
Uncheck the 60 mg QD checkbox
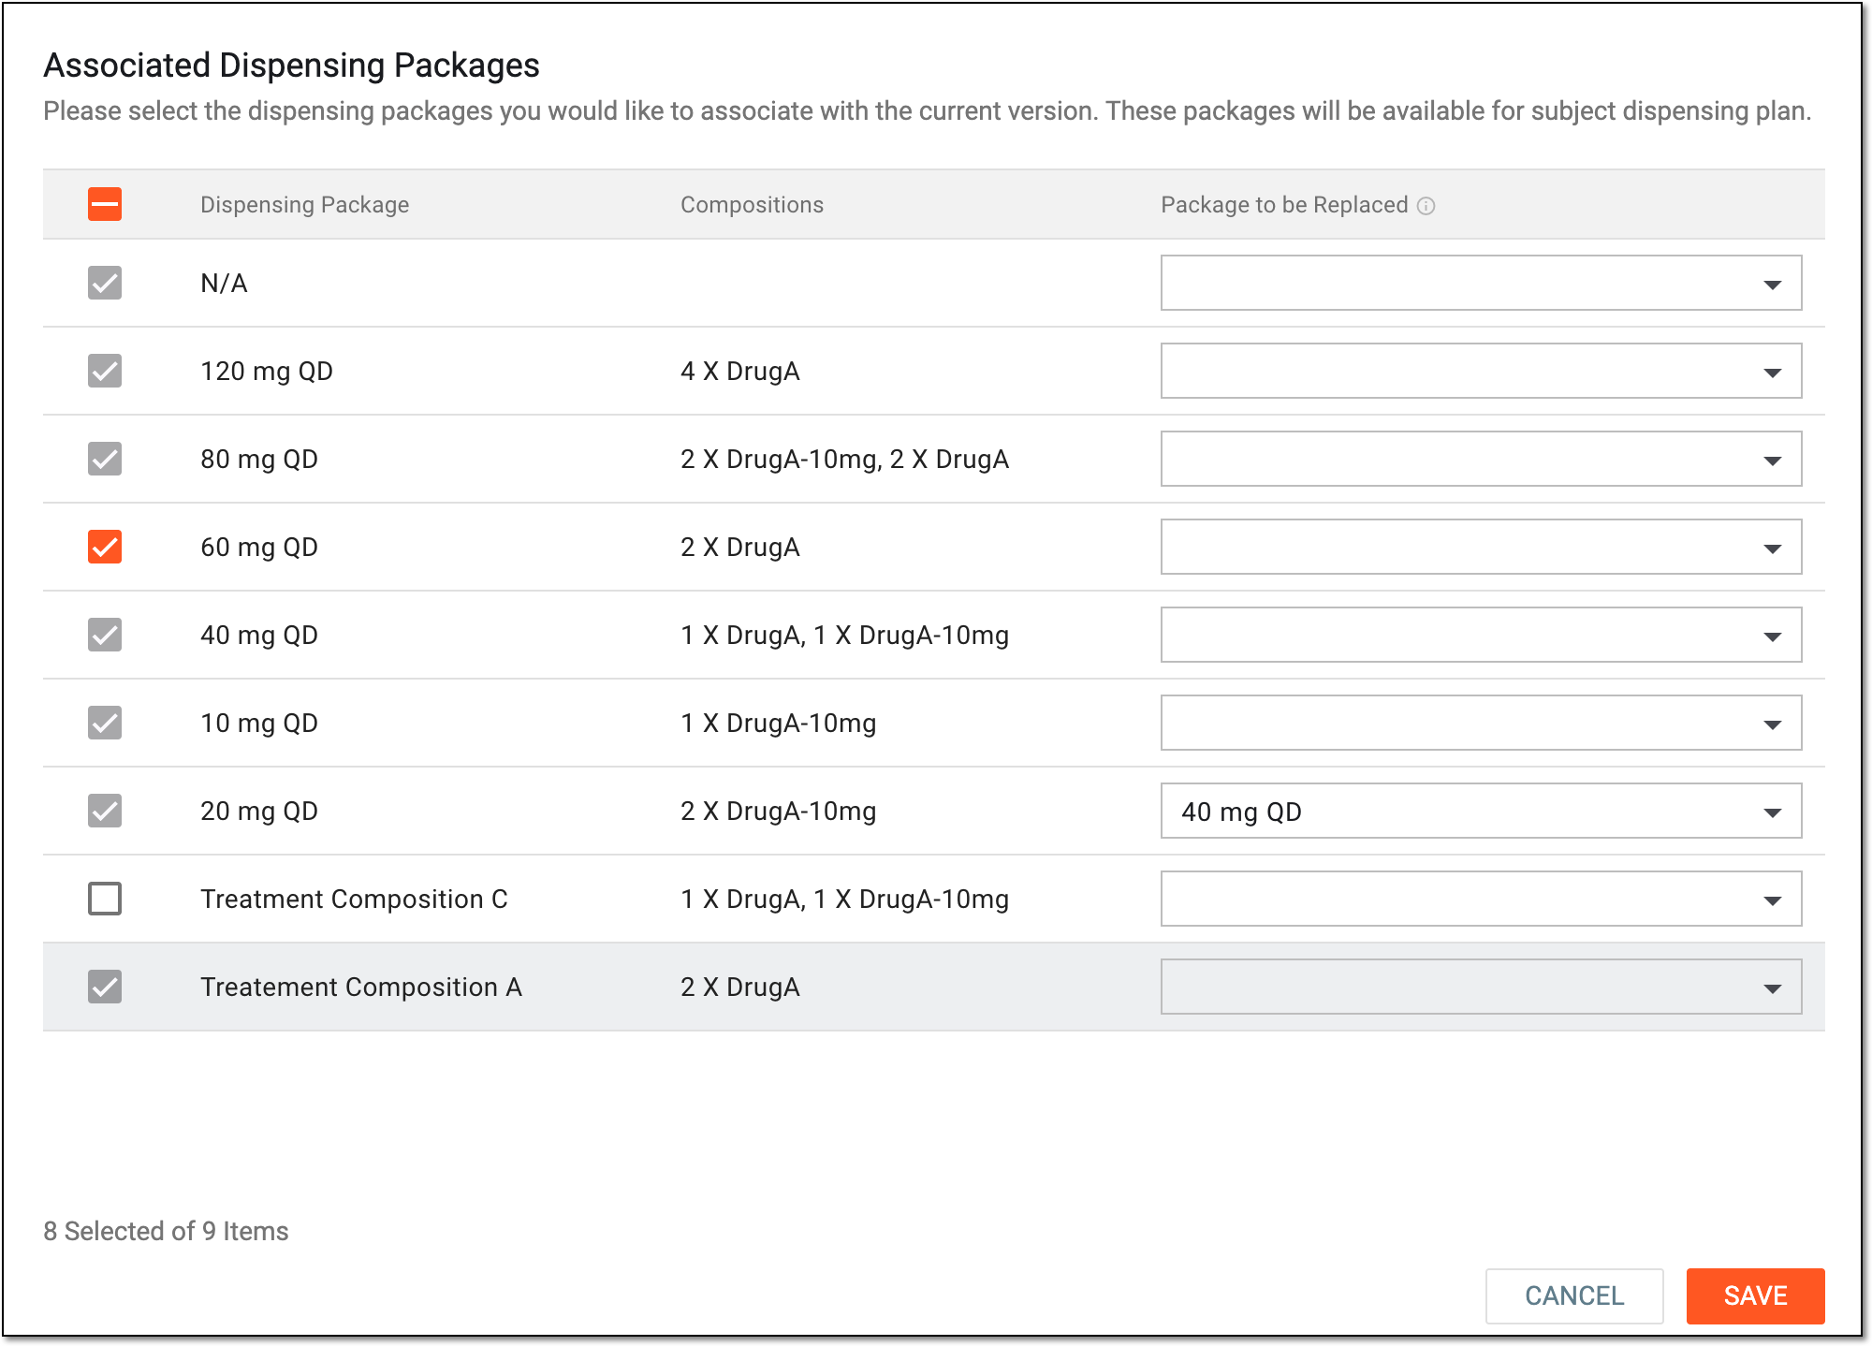pos(105,547)
